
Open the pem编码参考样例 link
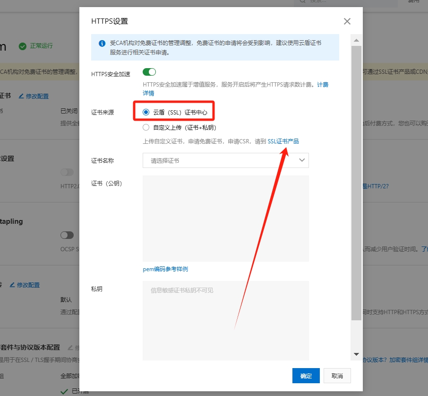(165, 269)
